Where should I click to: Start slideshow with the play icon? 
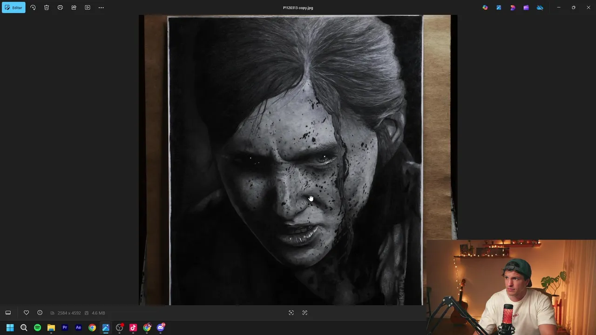pos(88,7)
